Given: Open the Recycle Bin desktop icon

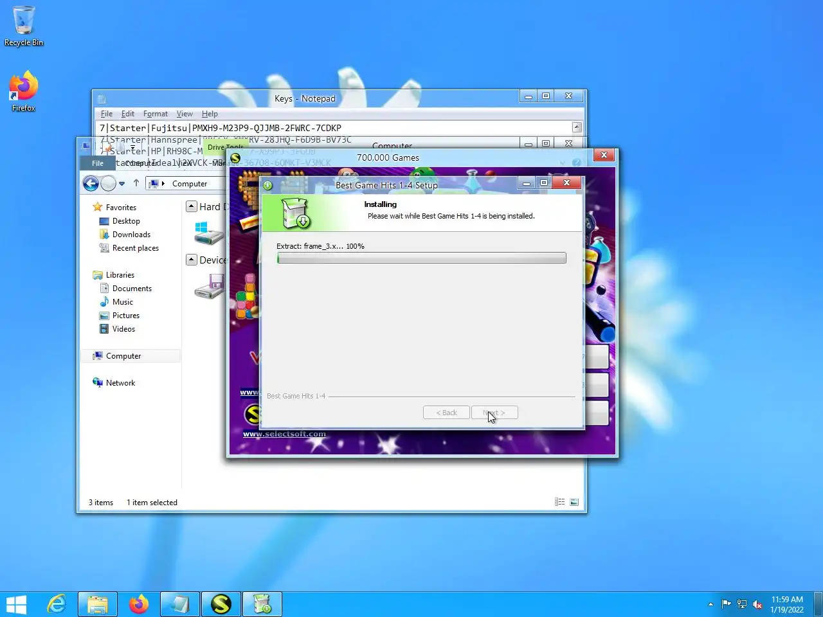Looking at the screenshot, I should point(24,26).
